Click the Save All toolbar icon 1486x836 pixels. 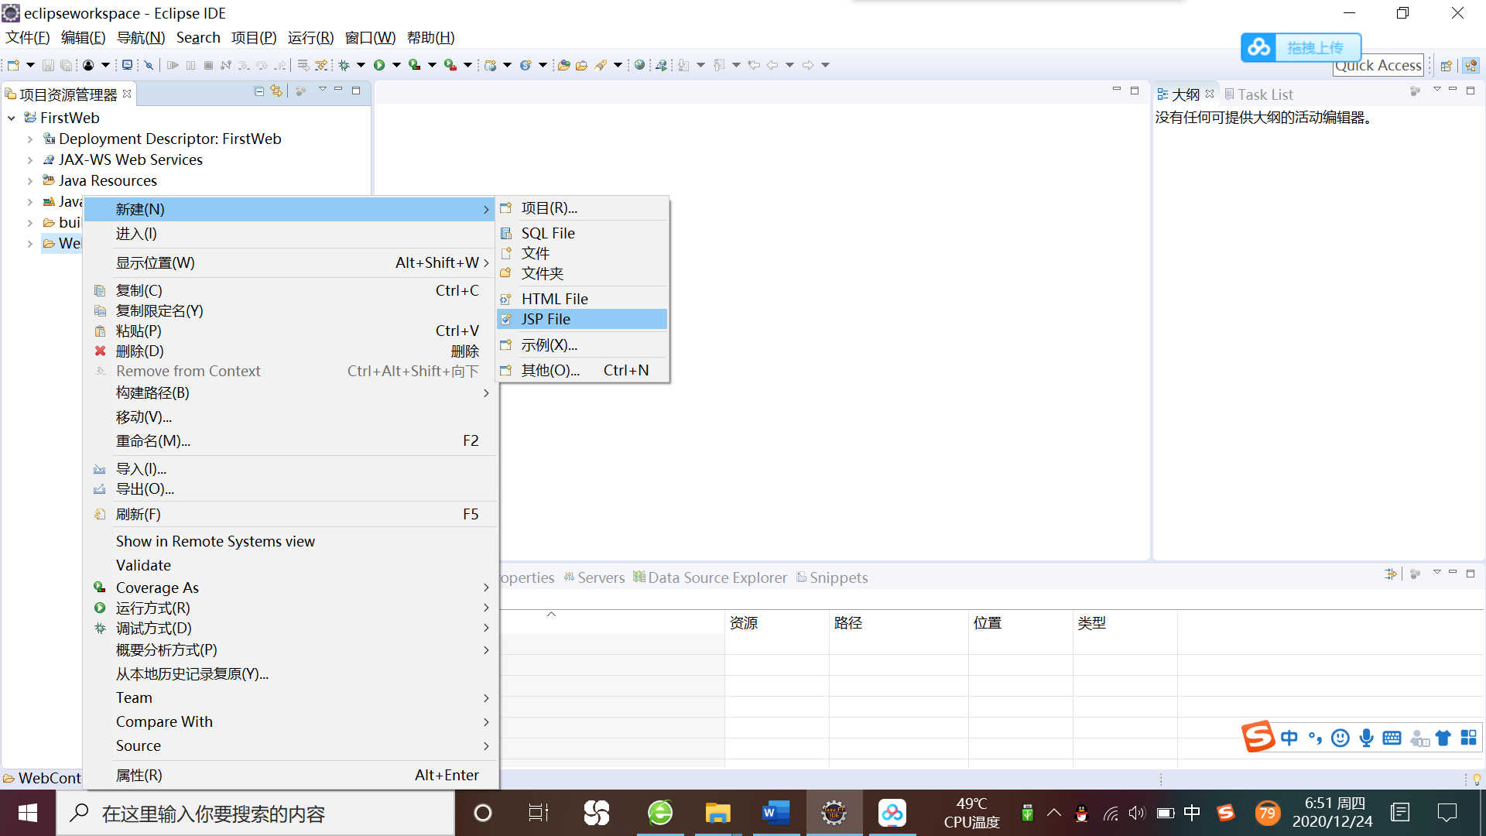click(66, 65)
